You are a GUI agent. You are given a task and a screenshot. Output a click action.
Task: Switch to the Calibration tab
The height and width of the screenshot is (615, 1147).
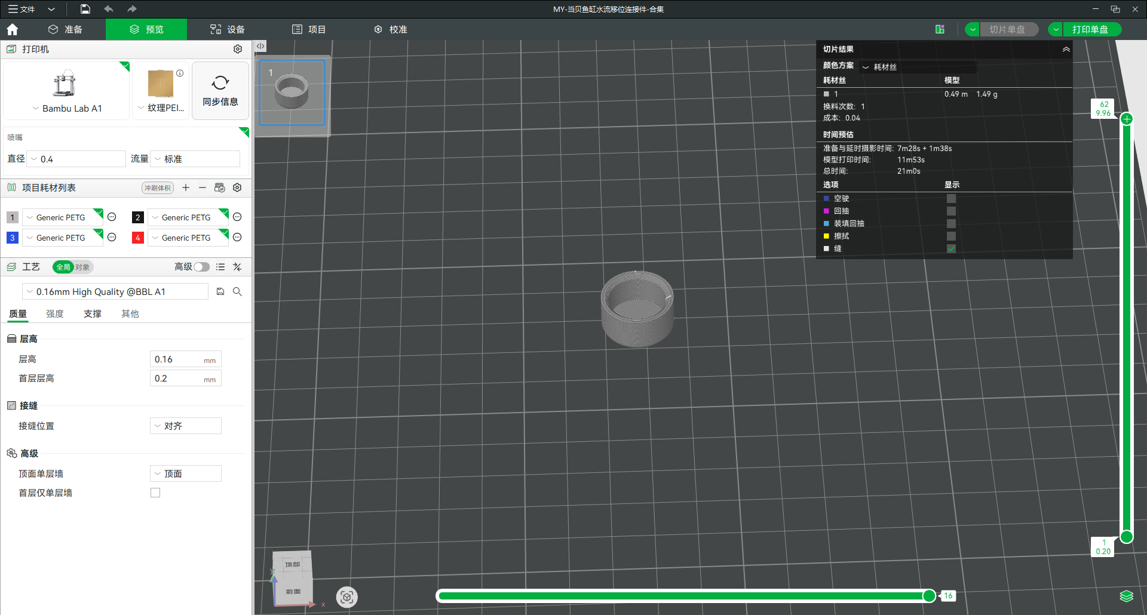[391, 29]
